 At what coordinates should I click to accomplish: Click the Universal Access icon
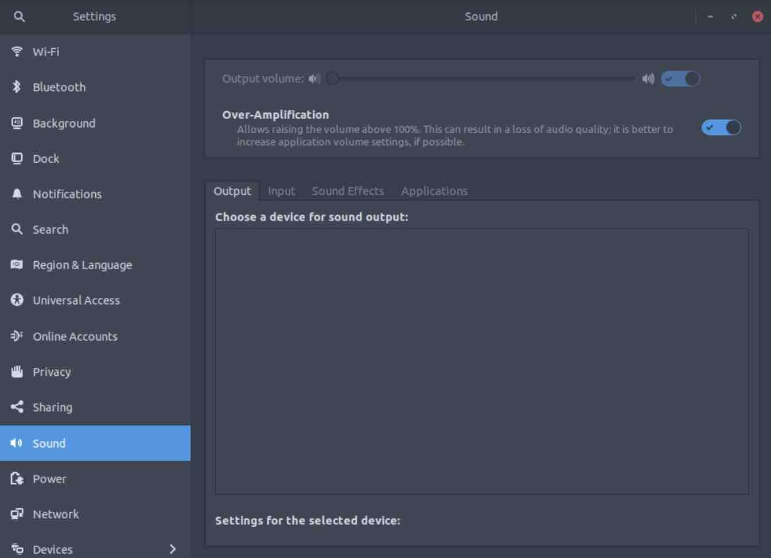[17, 300]
